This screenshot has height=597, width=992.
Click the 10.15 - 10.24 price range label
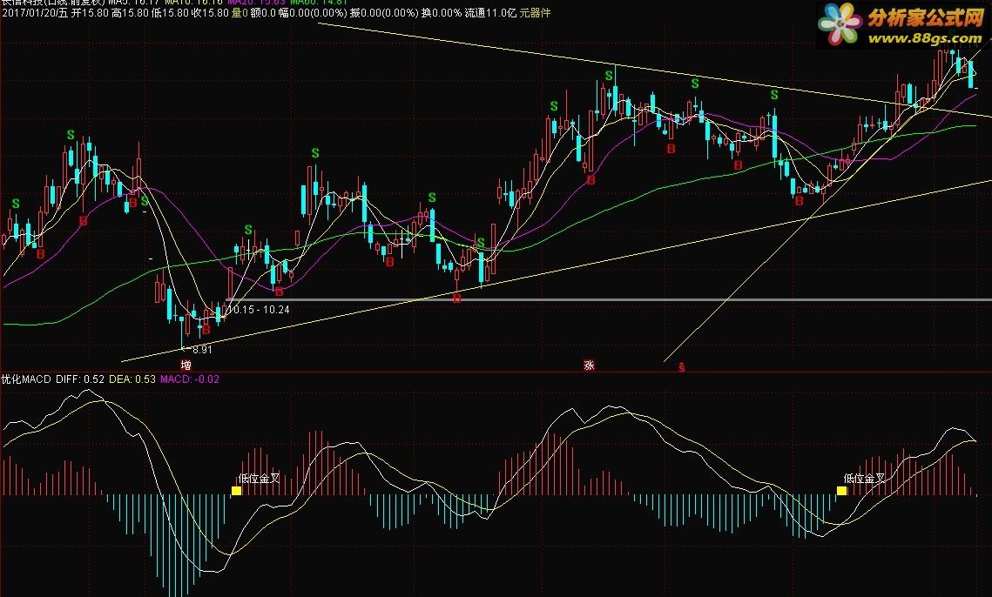pyautogui.click(x=259, y=309)
